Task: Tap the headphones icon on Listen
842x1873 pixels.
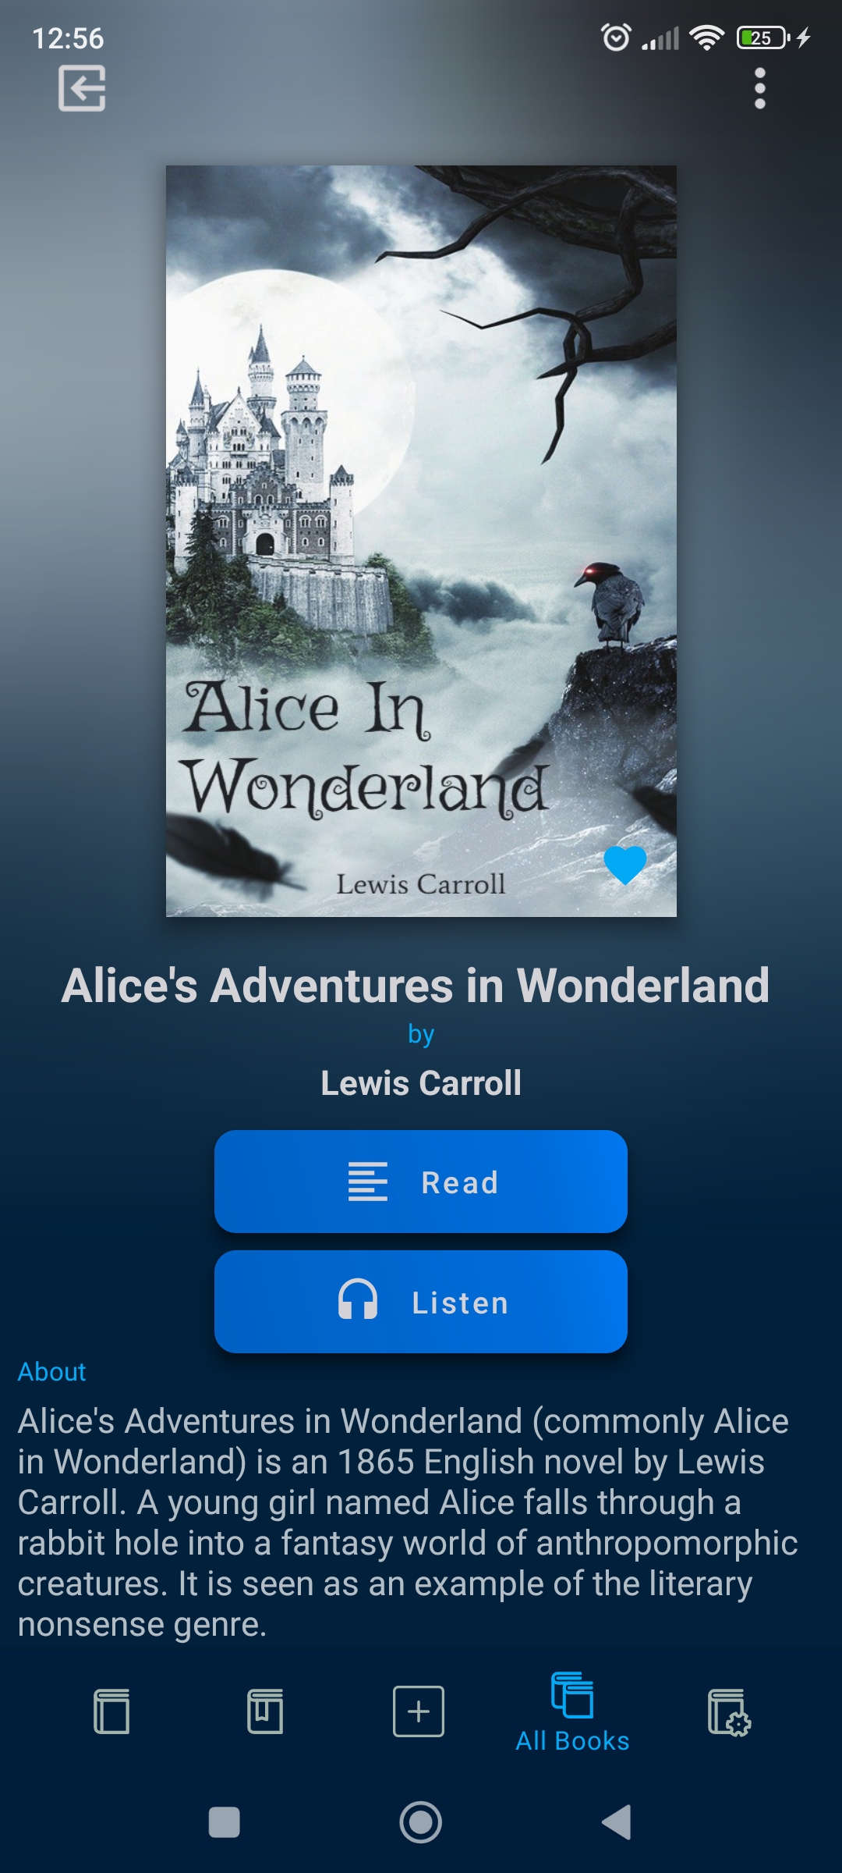Action: click(358, 1299)
